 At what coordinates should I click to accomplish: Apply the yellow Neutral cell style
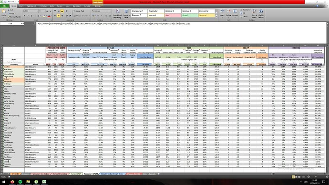(206, 15)
